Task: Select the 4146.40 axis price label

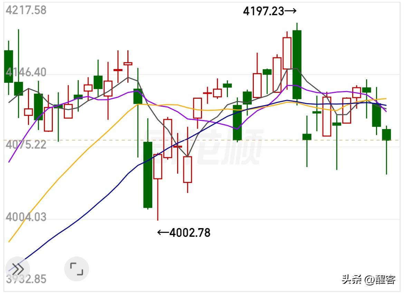Action: coord(26,72)
